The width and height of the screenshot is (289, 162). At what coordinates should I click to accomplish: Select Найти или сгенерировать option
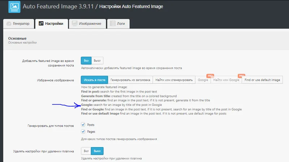pyautogui.click(x=174, y=80)
